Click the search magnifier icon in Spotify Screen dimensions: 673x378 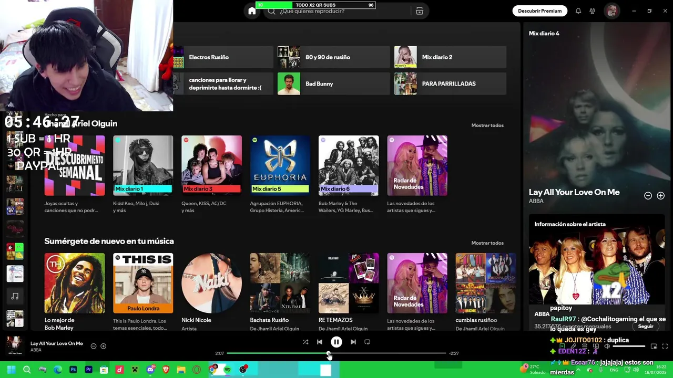pos(271,11)
